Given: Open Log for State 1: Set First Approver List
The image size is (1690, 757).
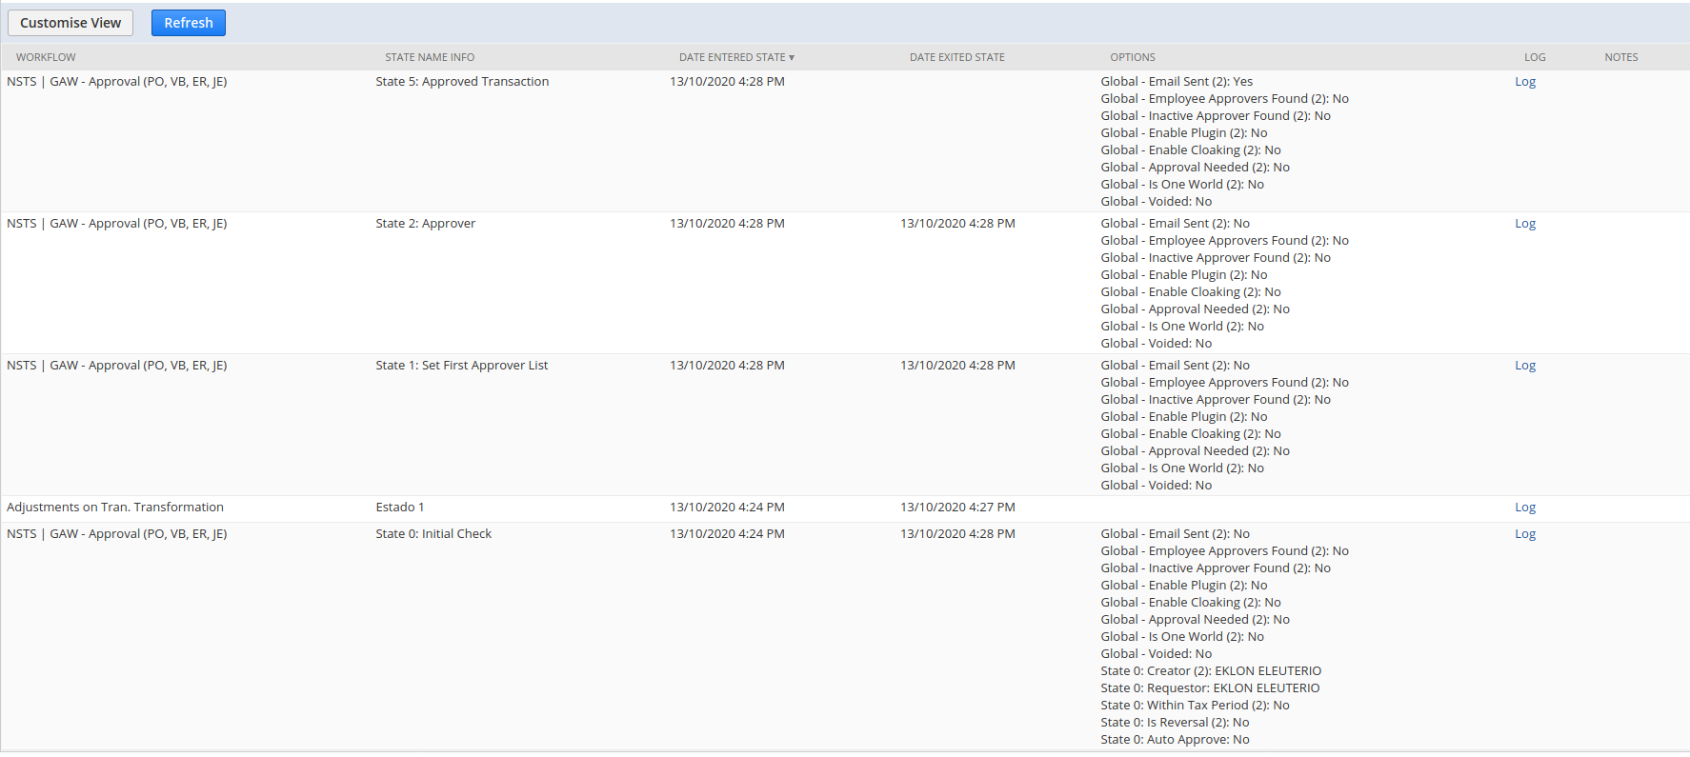Looking at the screenshot, I should [x=1525, y=366].
